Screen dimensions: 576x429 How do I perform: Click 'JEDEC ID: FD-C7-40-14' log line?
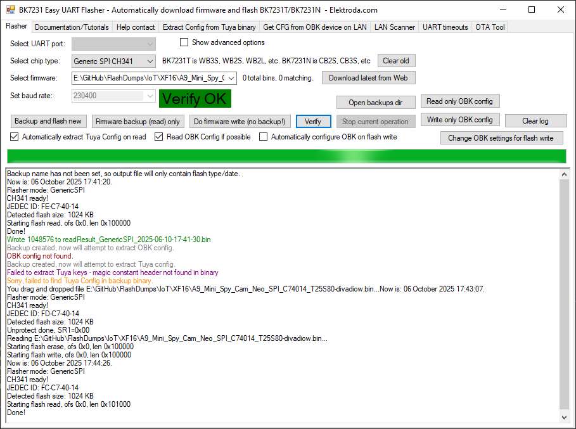(x=42, y=314)
